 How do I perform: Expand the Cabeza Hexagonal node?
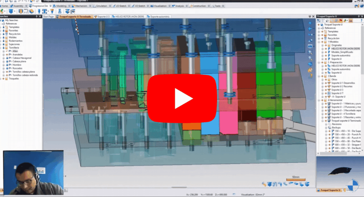(x=4, y=58)
